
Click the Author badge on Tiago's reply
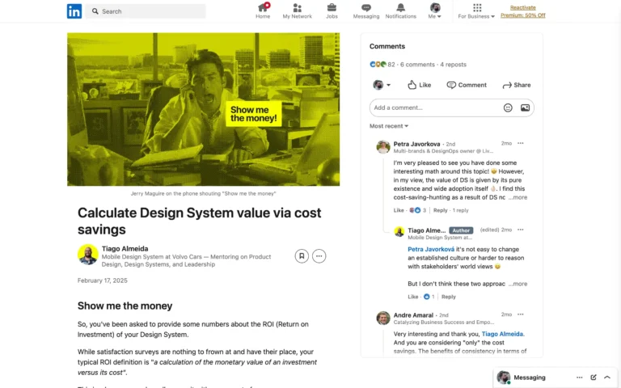(x=461, y=230)
